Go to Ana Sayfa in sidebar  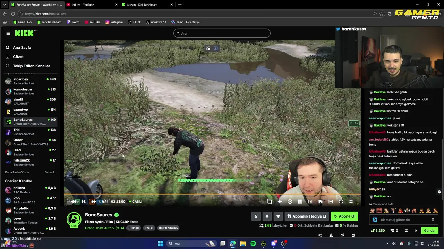(22, 48)
